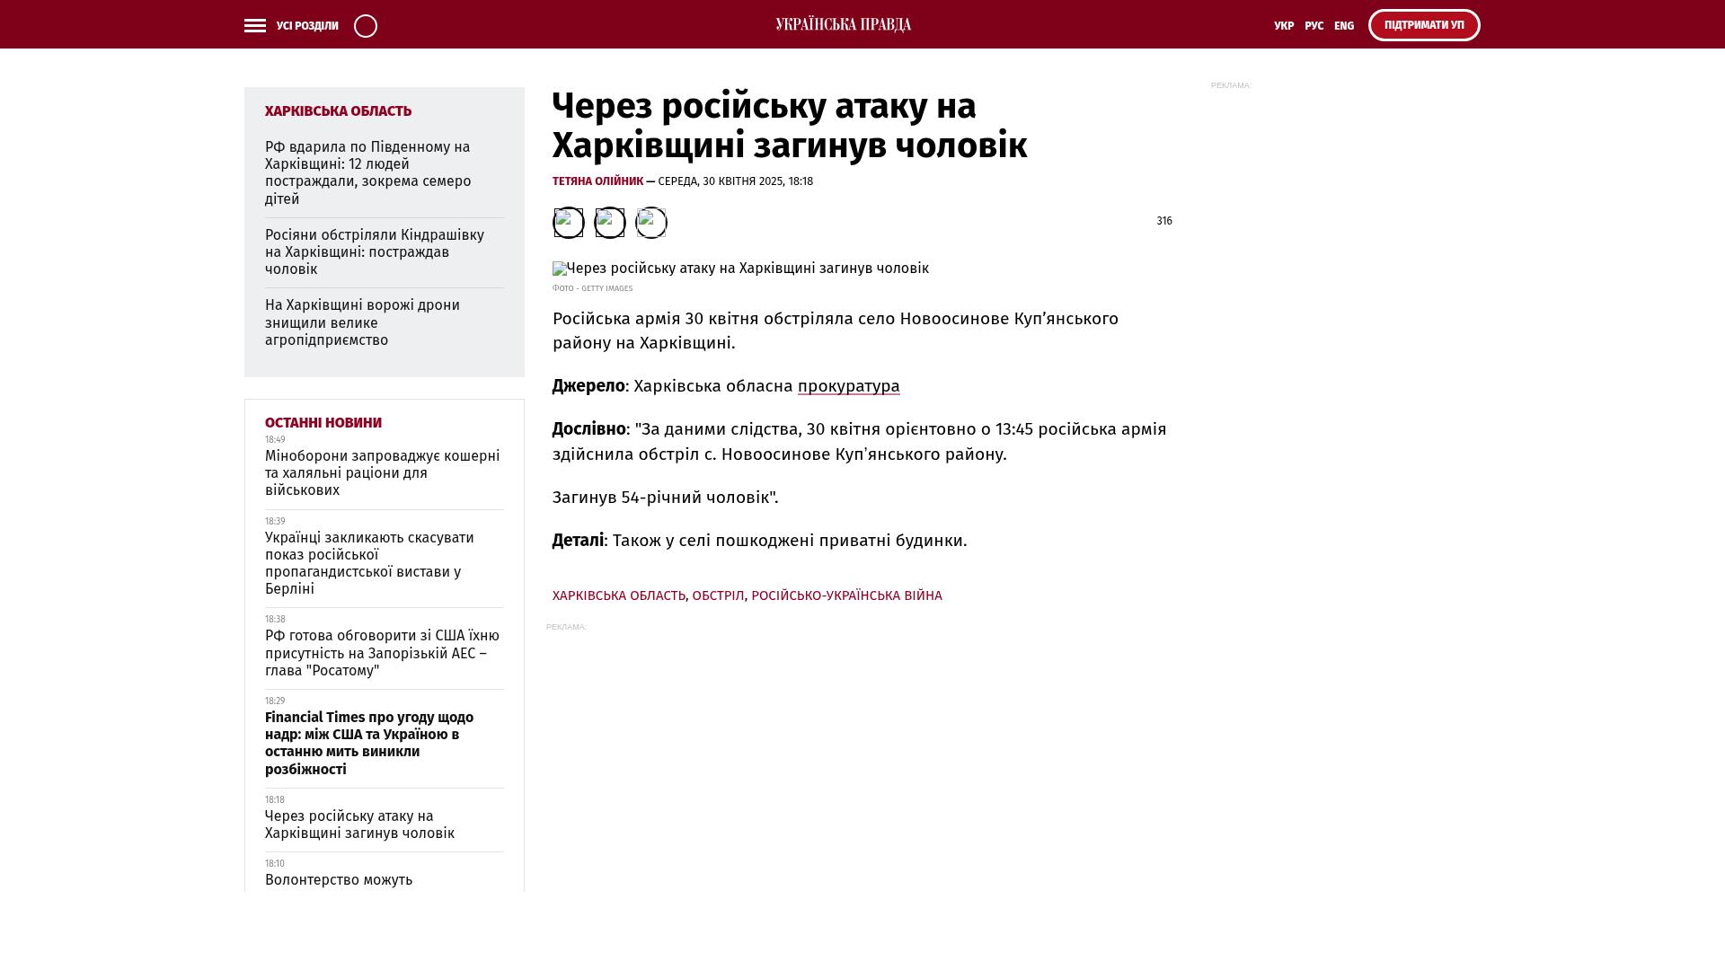Switch language to УКР
This screenshot has height=970, width=1725.
(x=1284, y=26)
